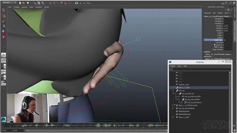Click the playback range slider bar

click(x=96, y=130)
